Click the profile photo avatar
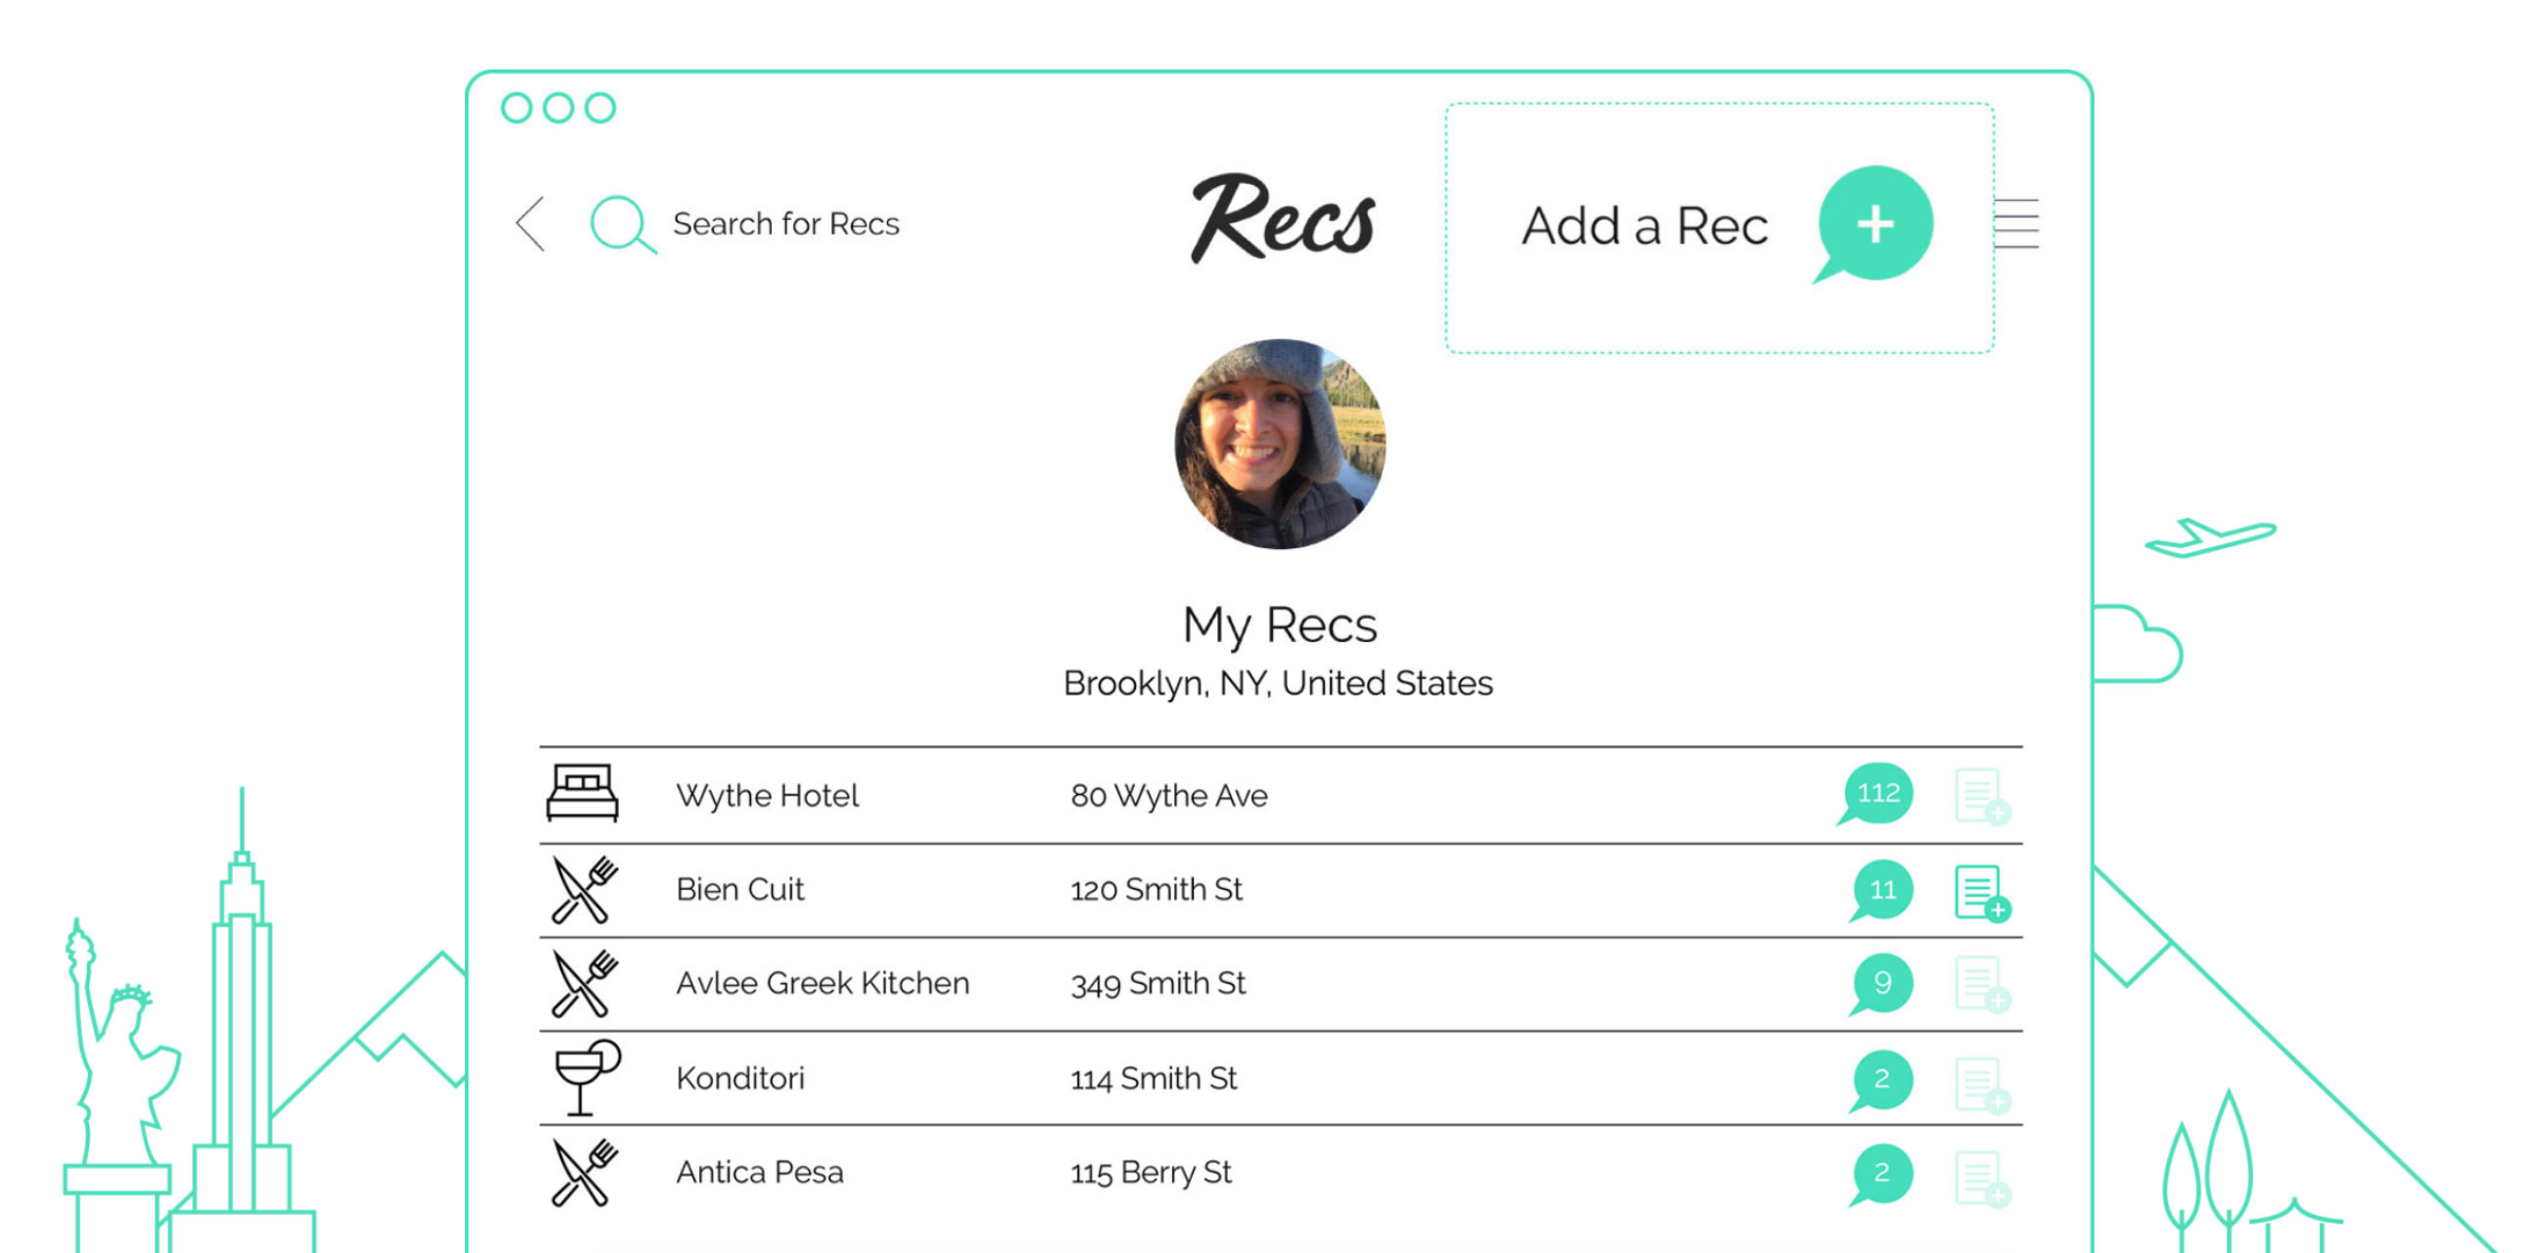Screen dimensions: 2546x1253 pos(1280,444)
